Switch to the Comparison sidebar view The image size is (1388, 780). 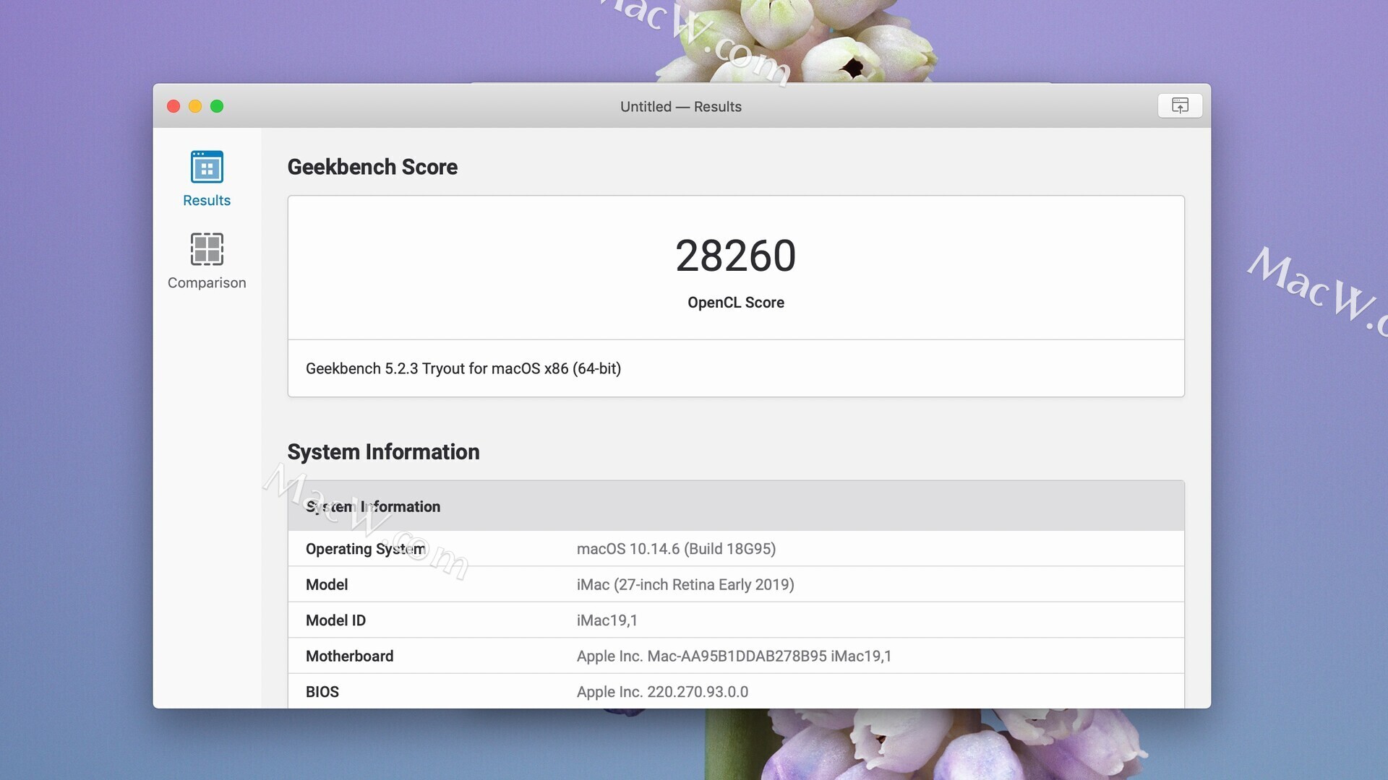pos(207,261)
